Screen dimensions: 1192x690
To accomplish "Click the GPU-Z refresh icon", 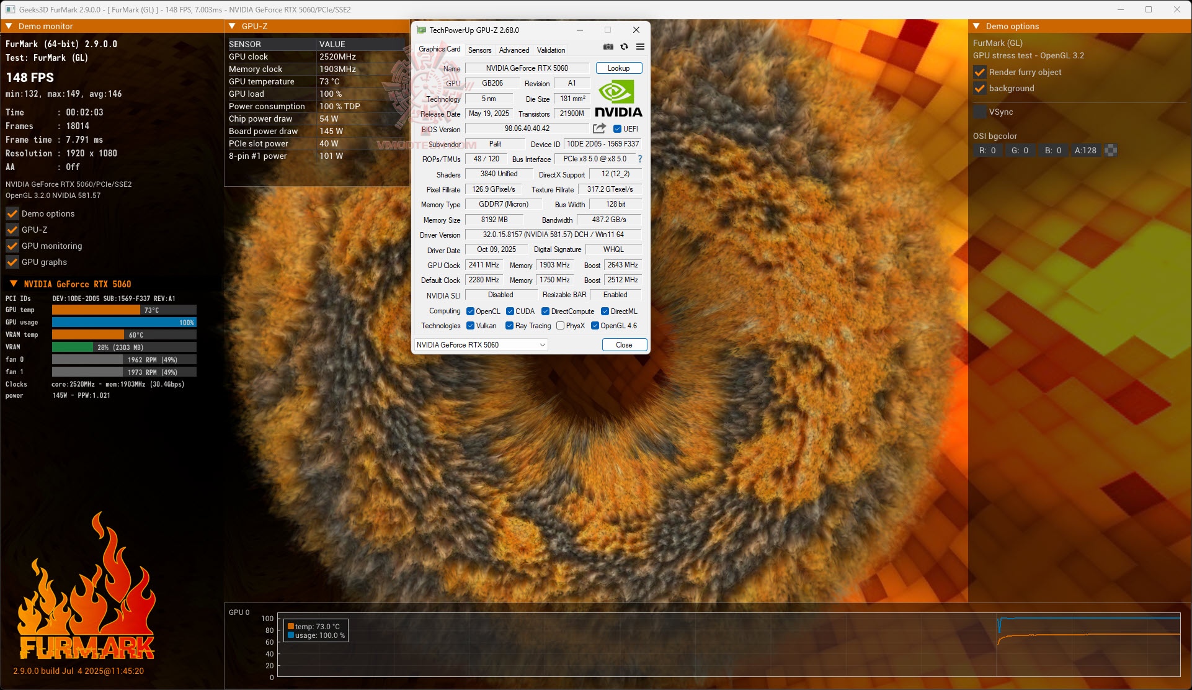I will (x=624, y=47).
